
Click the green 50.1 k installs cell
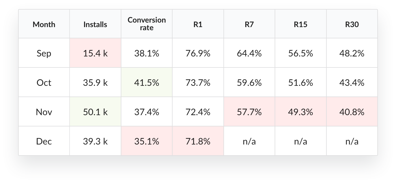coord(95,112)
